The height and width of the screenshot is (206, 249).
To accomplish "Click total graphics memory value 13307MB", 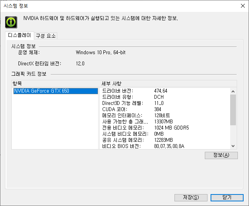I will click(163, 122).
